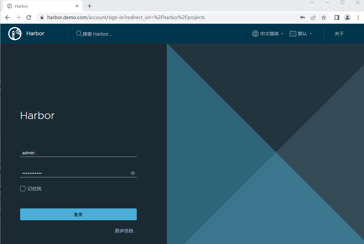Minimize the browser window
Screen dimensions: 364x244
(x=327, y=2)
